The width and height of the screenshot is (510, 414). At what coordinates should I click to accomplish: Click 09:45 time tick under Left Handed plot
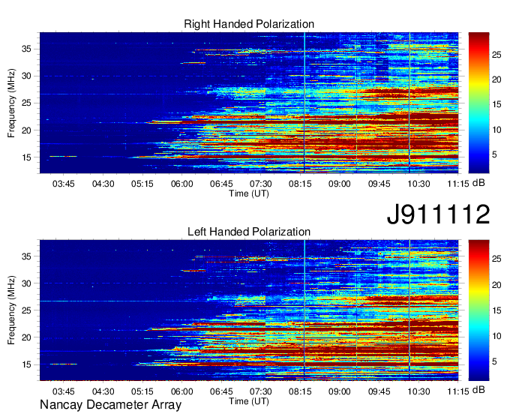pos(379,391)
